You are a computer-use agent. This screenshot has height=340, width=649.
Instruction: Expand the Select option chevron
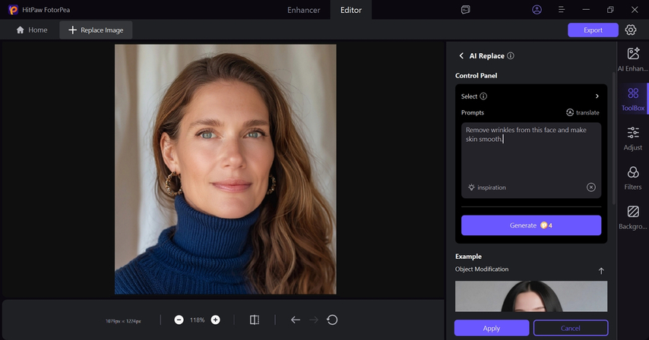click(x=597, y=96)
